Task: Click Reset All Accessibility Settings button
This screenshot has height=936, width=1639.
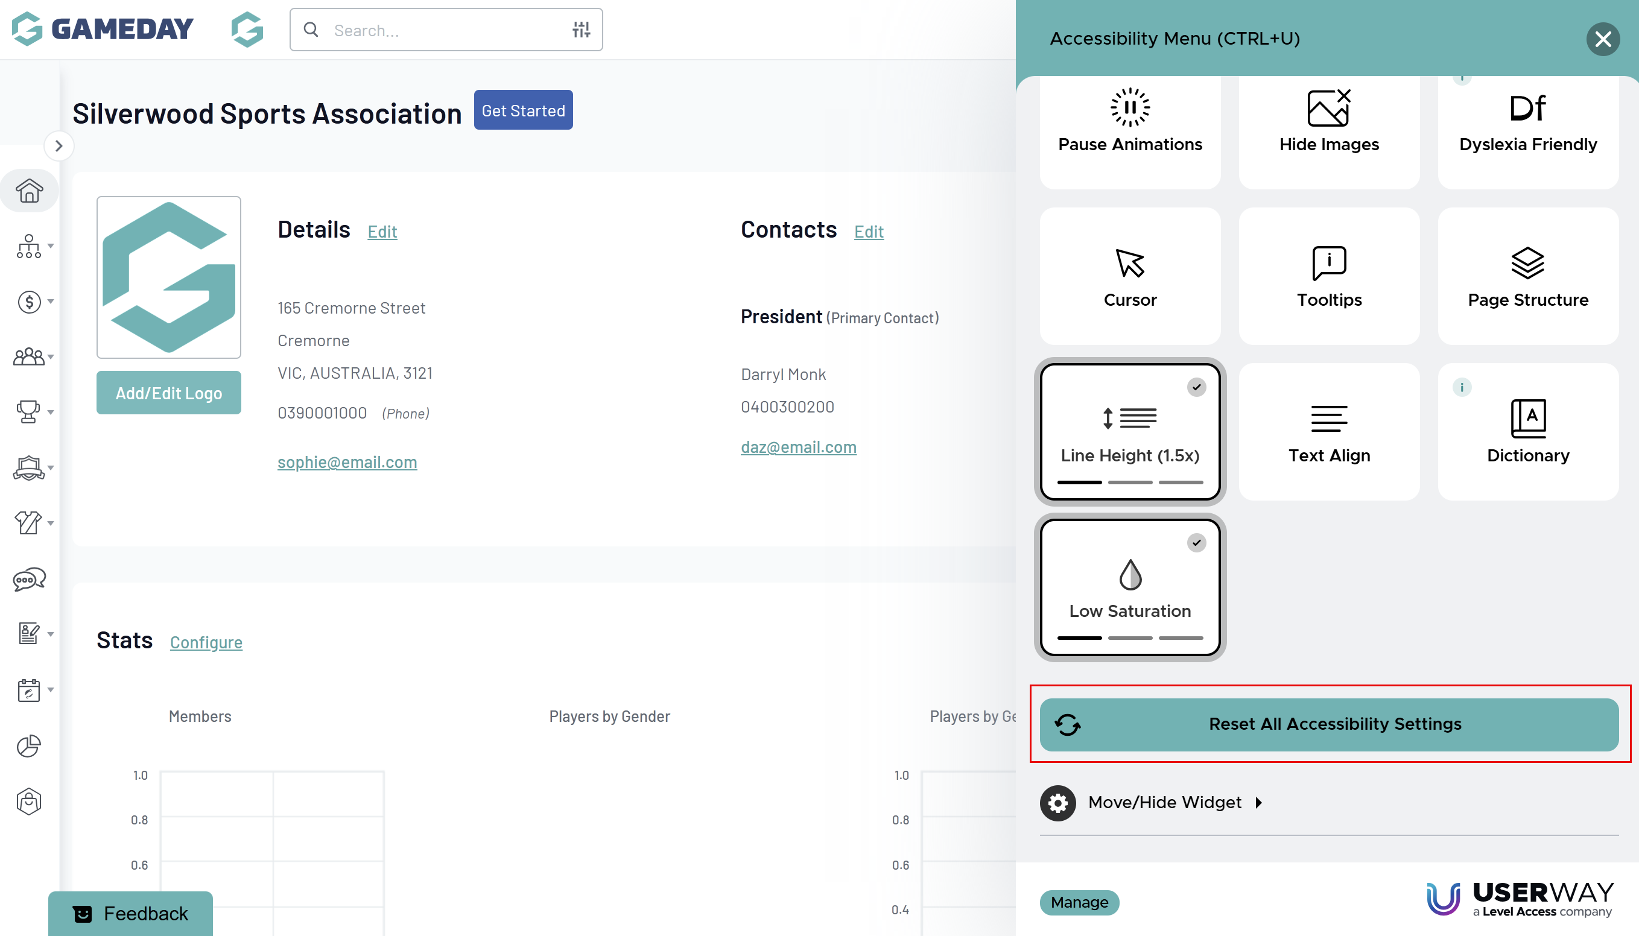Action: click(1329, 724)
